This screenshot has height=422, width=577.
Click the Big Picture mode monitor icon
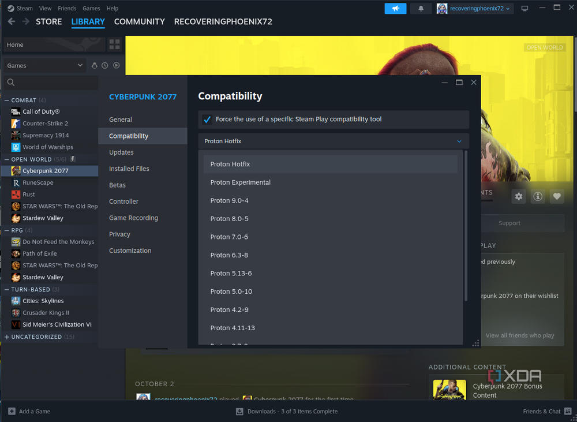(524, 8)
